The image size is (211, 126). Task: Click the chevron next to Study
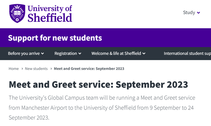click(198, 13)
